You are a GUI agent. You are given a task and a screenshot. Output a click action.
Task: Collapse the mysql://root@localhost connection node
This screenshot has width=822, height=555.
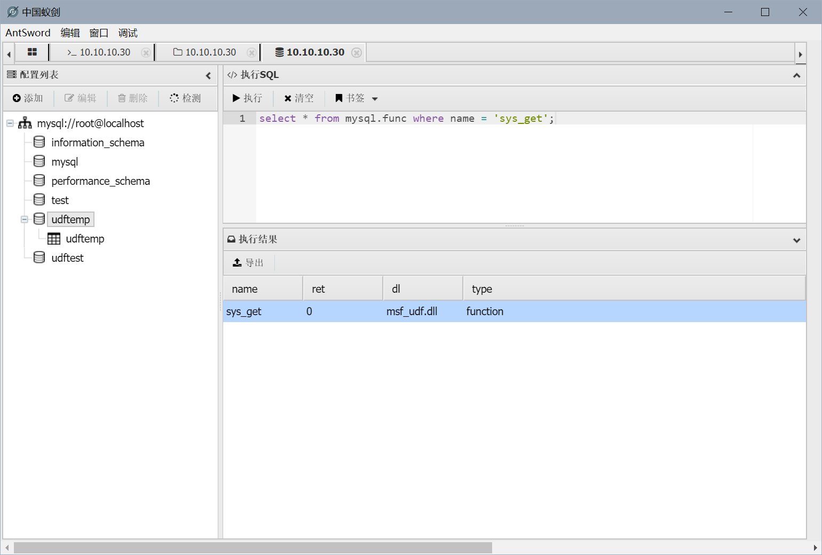click(x=10, y=123)
